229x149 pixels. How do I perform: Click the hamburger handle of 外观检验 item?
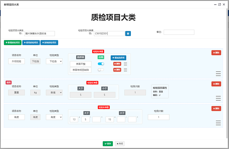pyautogui.click(x=218, y=74)
